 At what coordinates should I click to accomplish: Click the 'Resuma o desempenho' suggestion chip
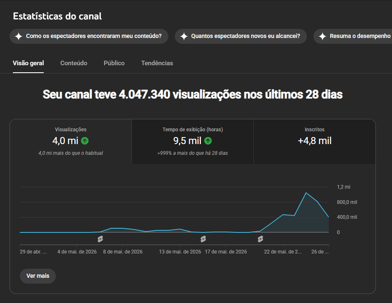pyautogui.click(x=353, y=36)
